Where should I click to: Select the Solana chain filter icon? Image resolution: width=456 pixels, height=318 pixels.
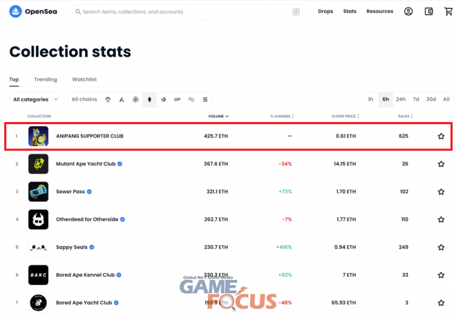click(205, 99)
